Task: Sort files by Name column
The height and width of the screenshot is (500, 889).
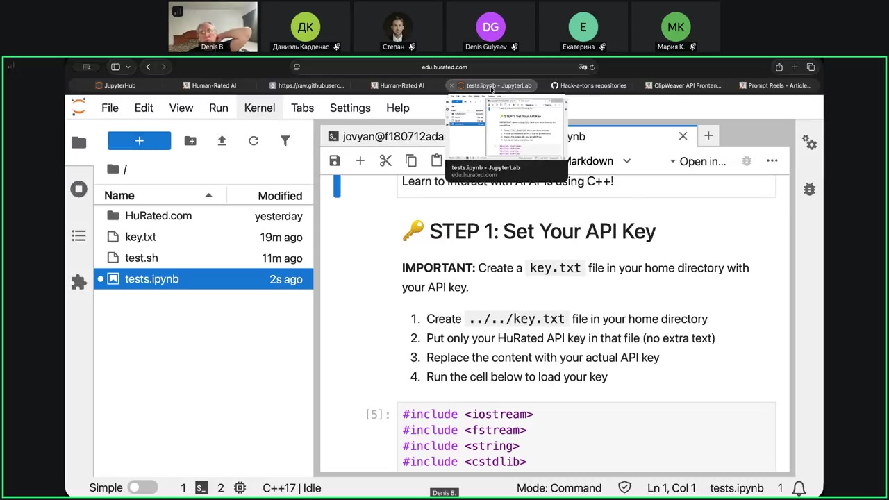Action: pos(119,196)
